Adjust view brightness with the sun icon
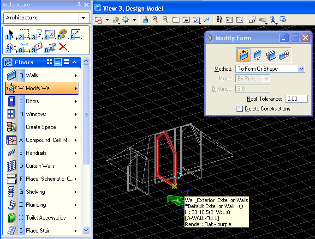The image size is (315, 239). (x=126, y=20)
